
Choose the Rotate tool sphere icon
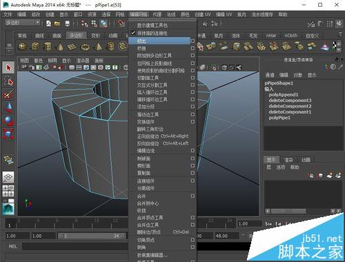point(8,121)
